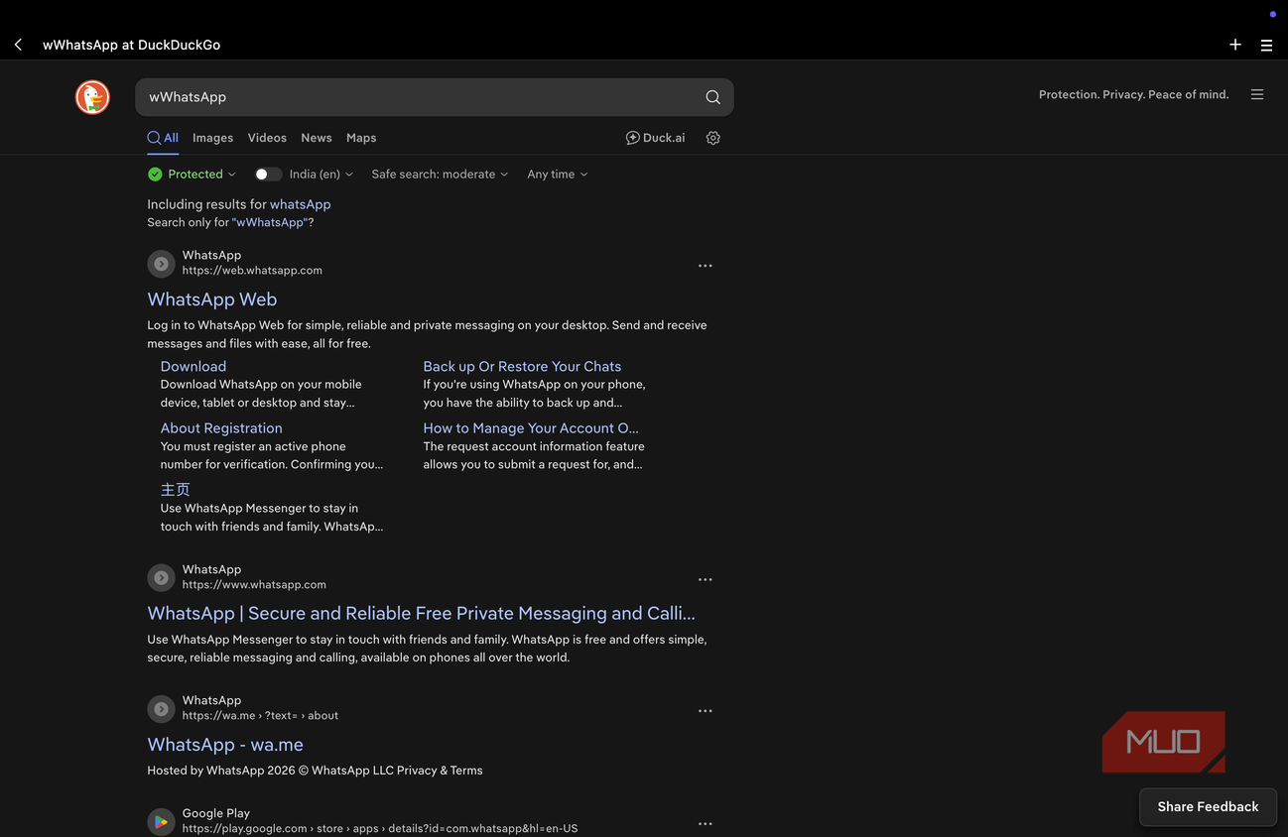Click Share Feedback button

click(1208, 807)
